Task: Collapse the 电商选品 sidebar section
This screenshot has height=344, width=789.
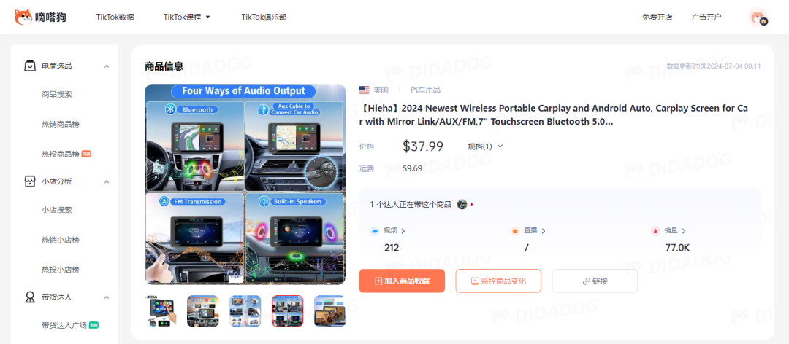Action: [x=106, y=66]
